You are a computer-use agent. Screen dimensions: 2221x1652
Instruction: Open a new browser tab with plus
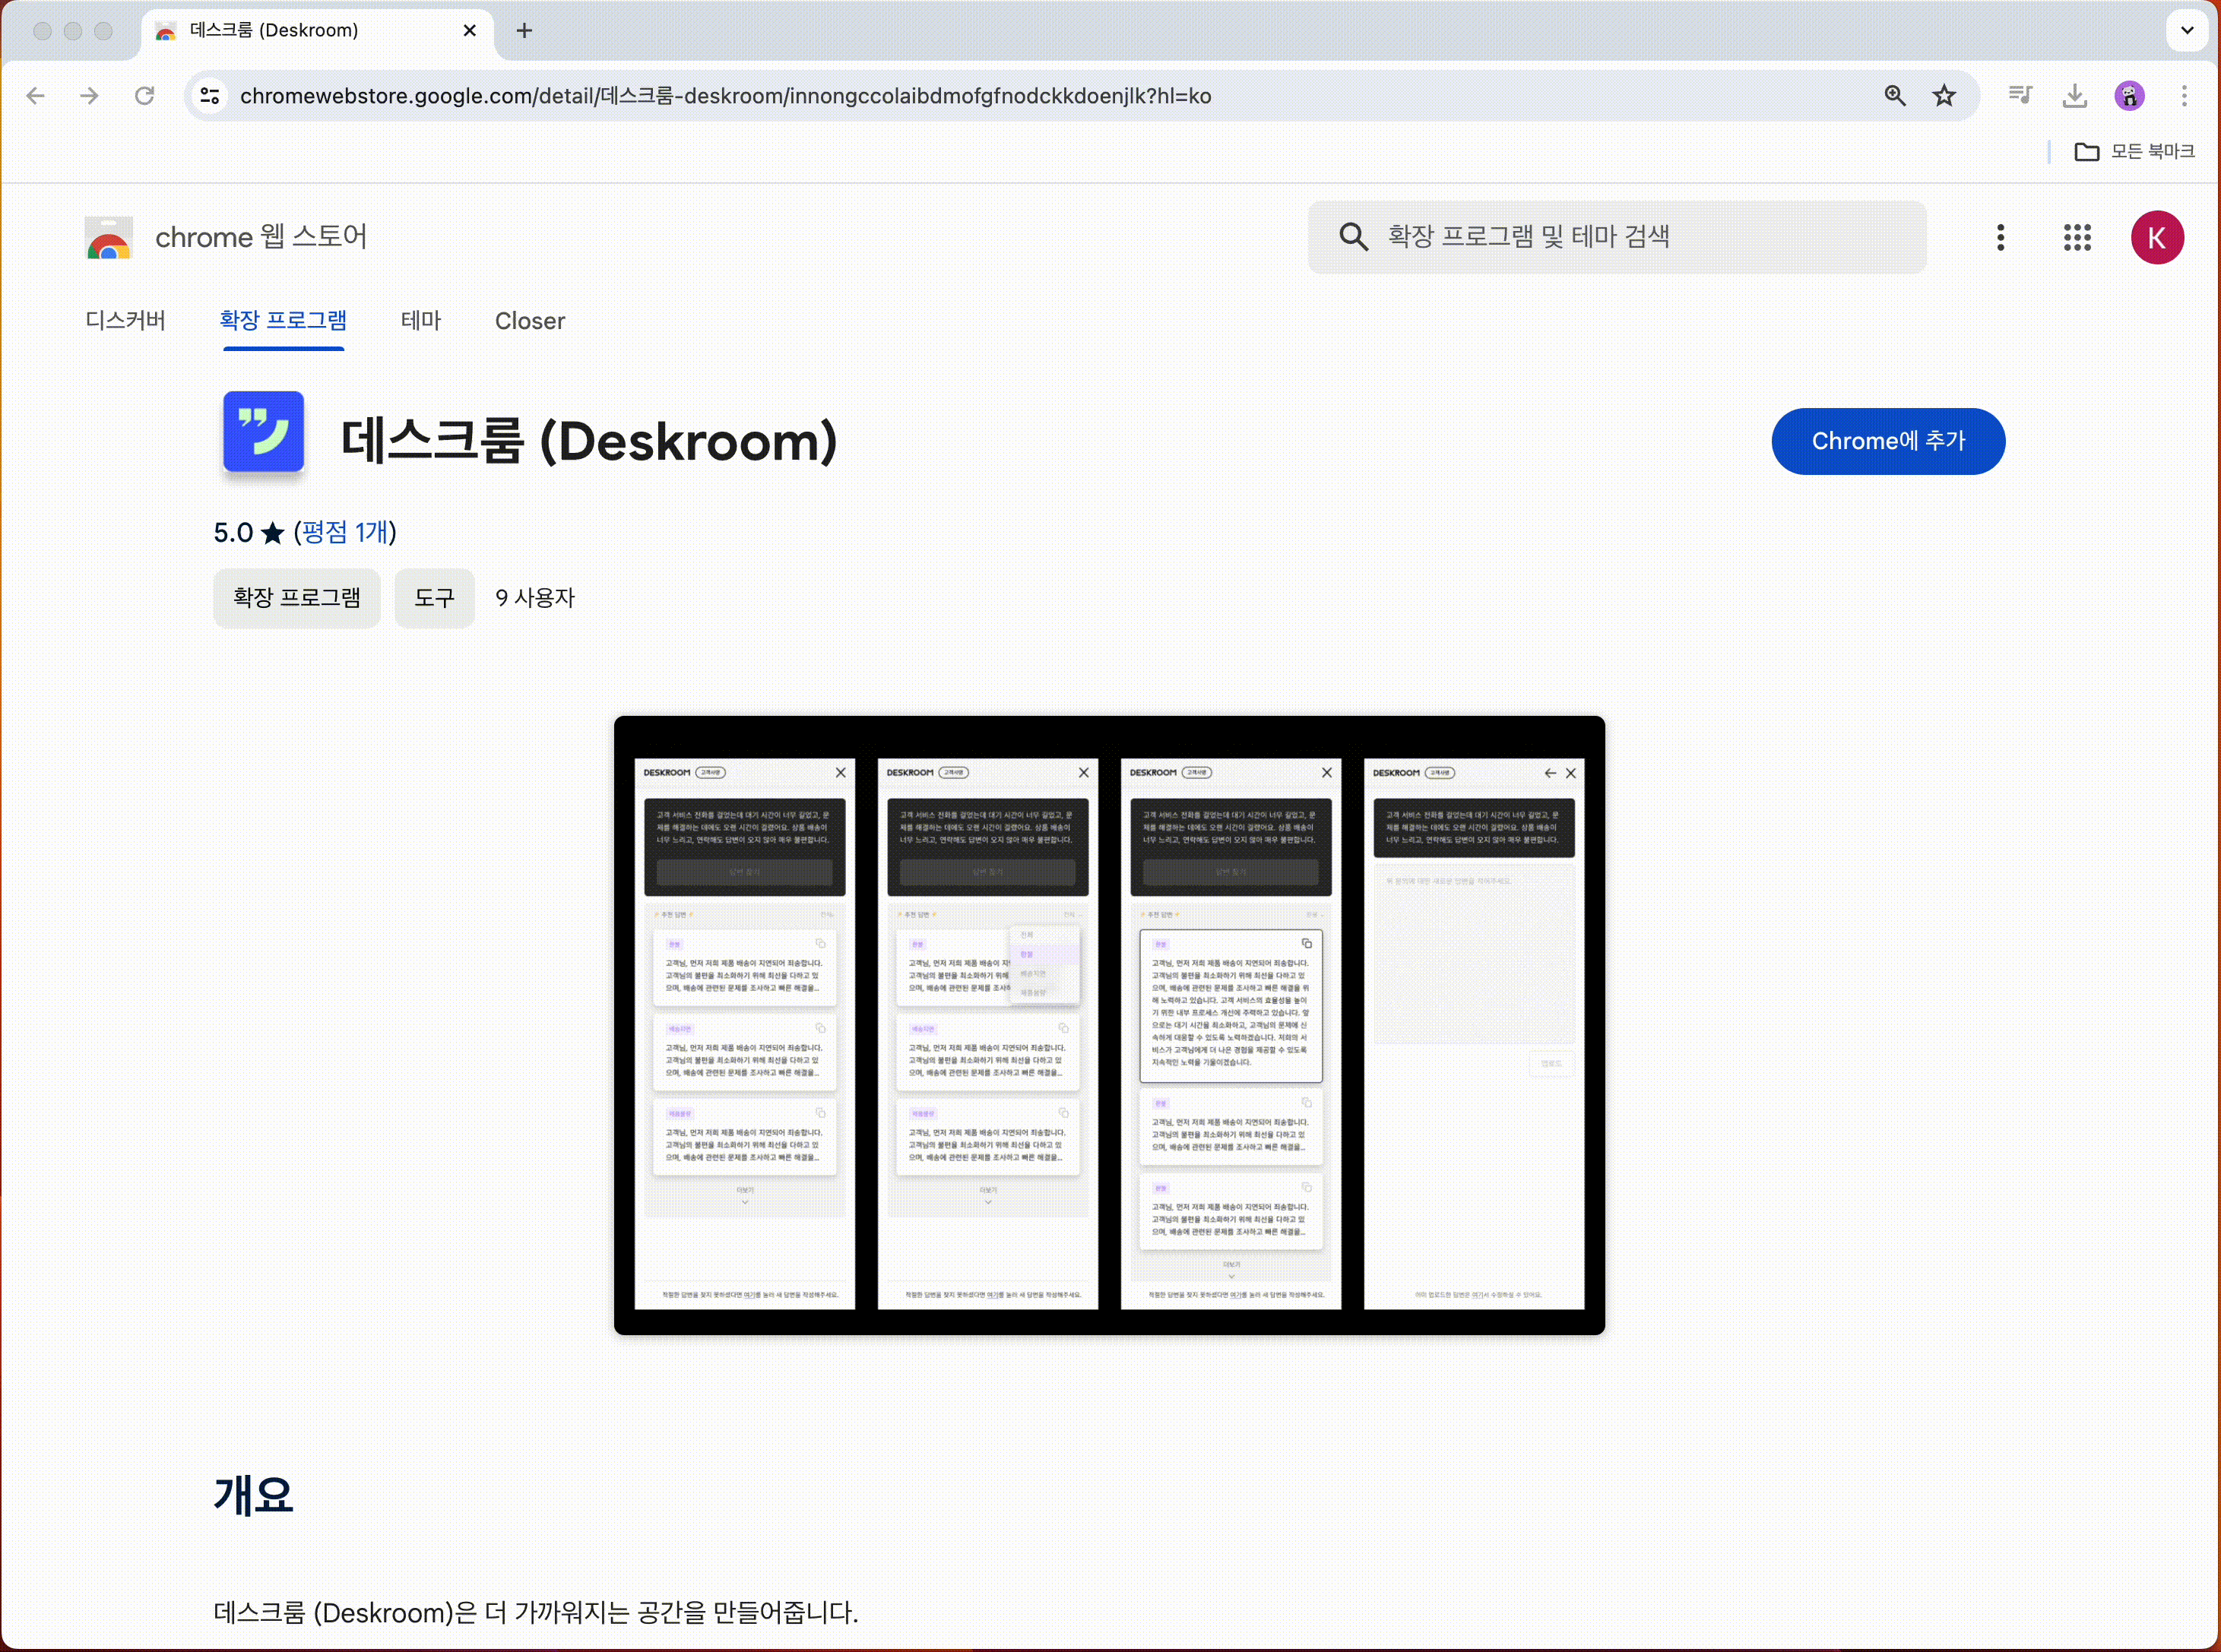click(524, 31)
